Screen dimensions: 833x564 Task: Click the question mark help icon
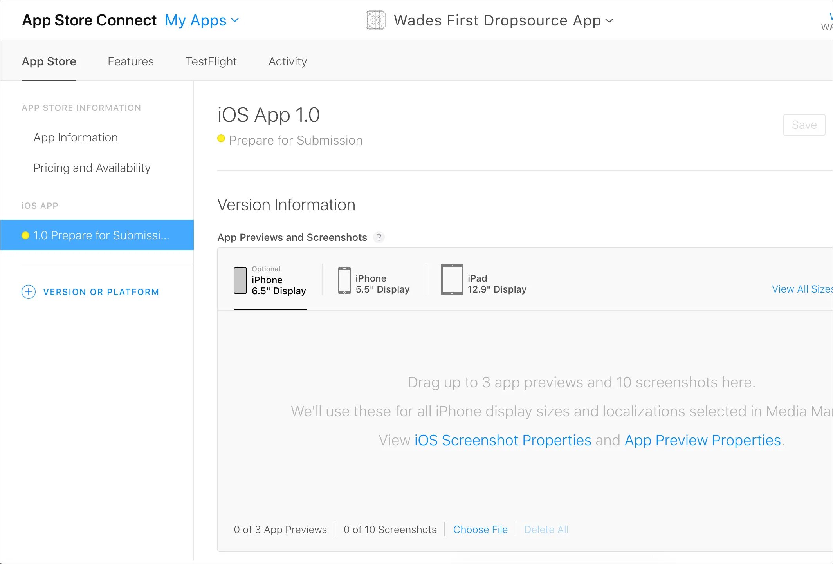point(379,237)
